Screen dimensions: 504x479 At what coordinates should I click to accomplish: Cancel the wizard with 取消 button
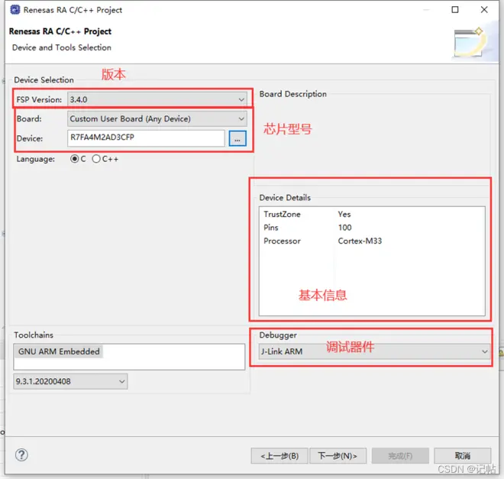point(463,456)
